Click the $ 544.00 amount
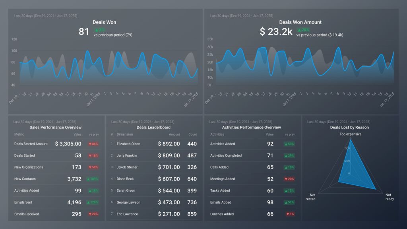 point(169,190)
